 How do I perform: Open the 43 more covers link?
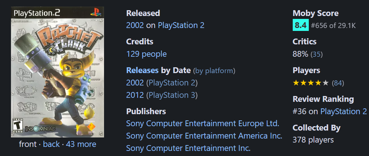(81, 144)
